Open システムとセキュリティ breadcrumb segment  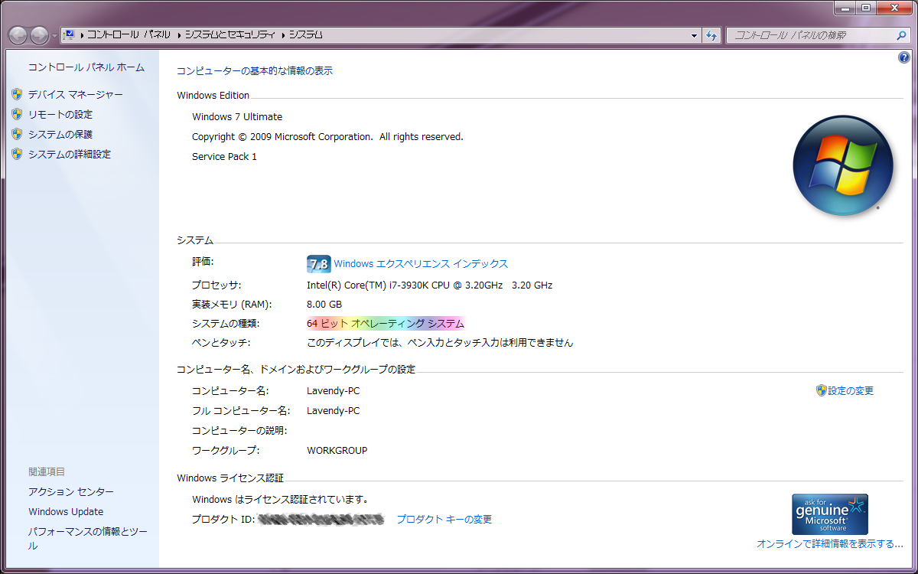click(x=232, y=35)
